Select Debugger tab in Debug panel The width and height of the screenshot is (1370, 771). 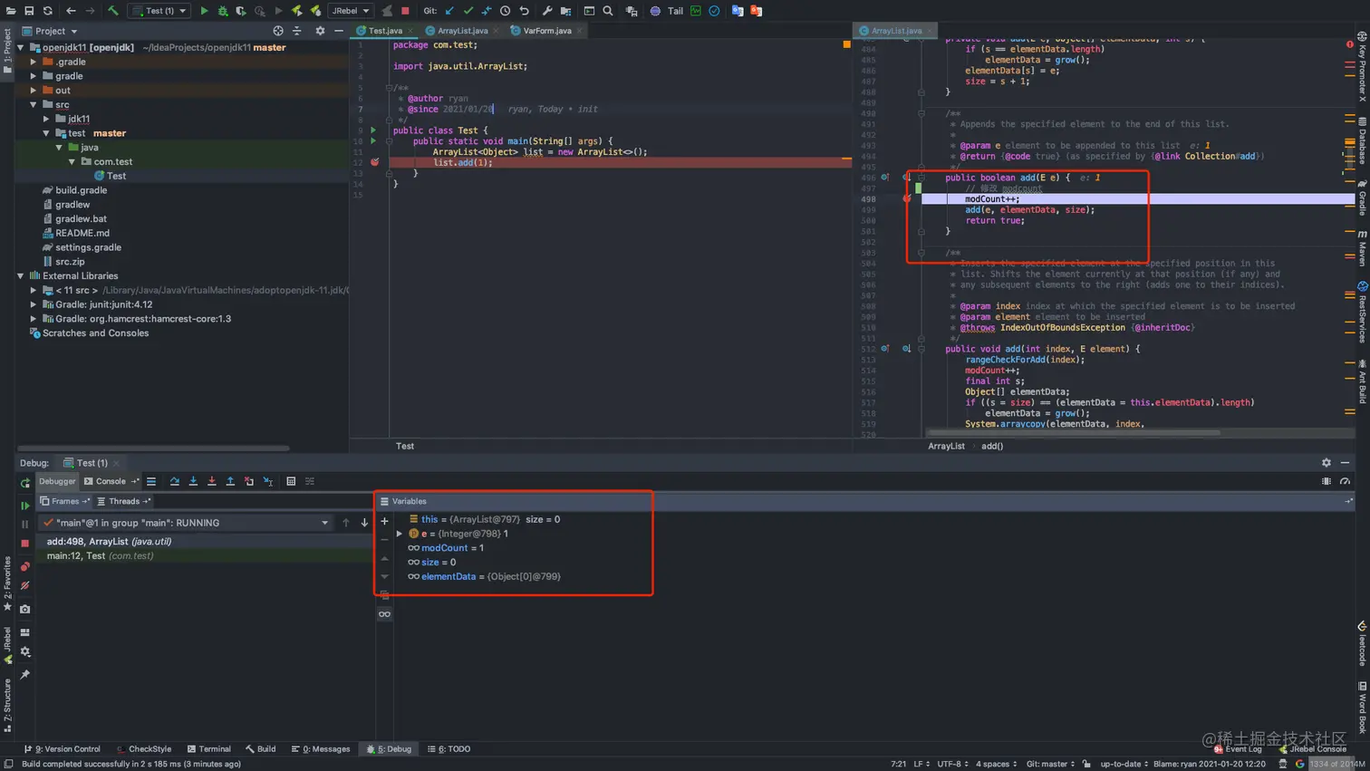[57, 481]
